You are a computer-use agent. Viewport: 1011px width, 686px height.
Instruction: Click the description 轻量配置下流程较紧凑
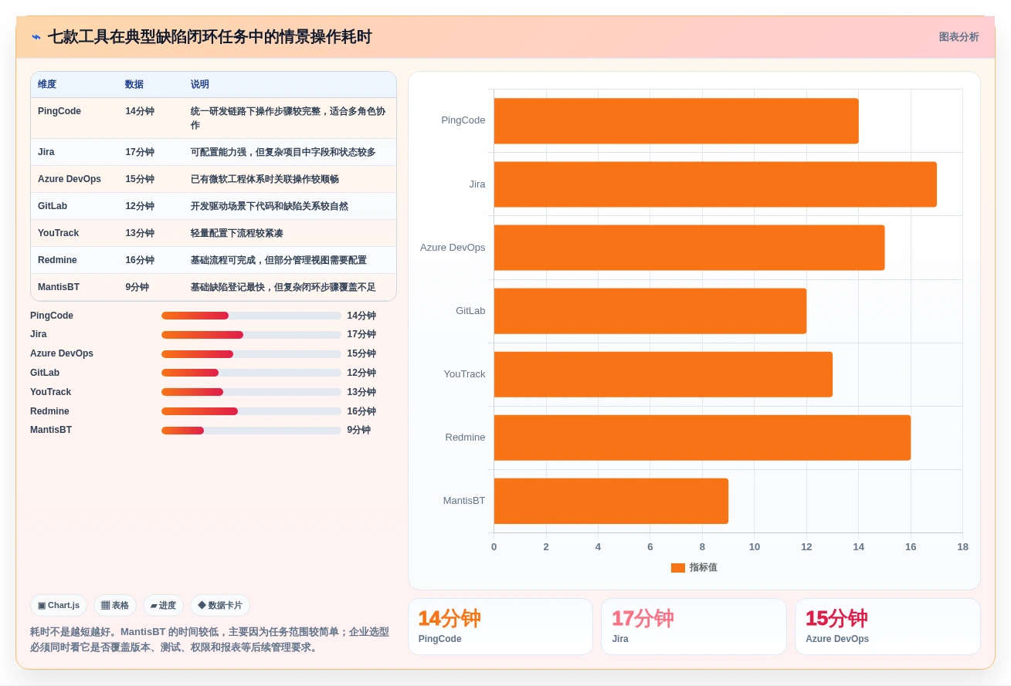tap(237, 233)
